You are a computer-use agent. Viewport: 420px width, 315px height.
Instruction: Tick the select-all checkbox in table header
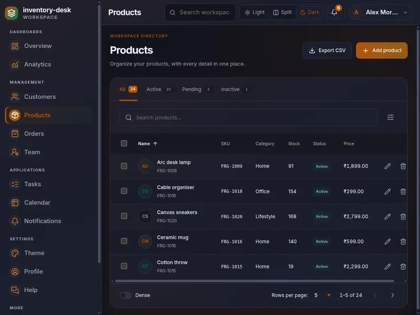coord(124,143)
